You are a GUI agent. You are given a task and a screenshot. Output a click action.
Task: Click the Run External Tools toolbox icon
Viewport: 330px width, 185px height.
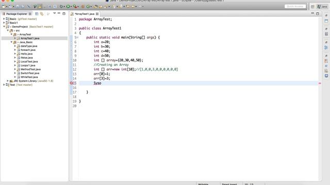pos(75,7)
